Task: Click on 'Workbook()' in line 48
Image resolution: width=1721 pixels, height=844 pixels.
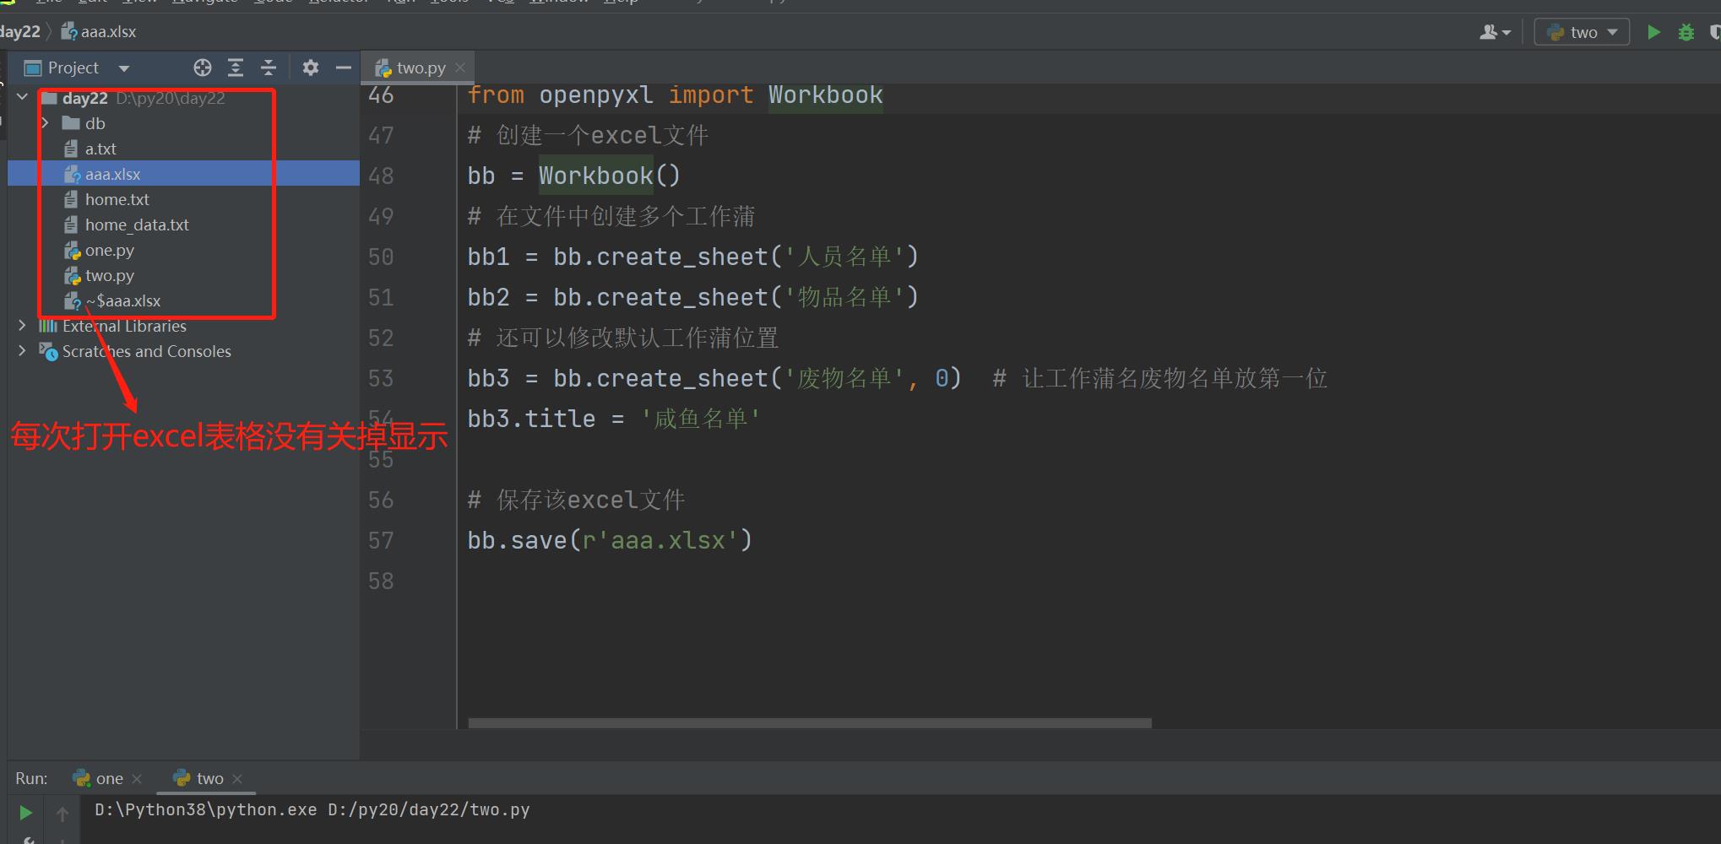Action: pyautogui.click(x=610, y=176)
